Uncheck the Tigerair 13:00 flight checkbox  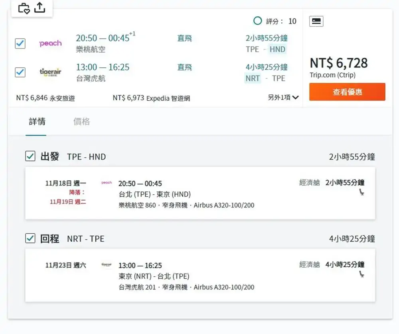20,72
